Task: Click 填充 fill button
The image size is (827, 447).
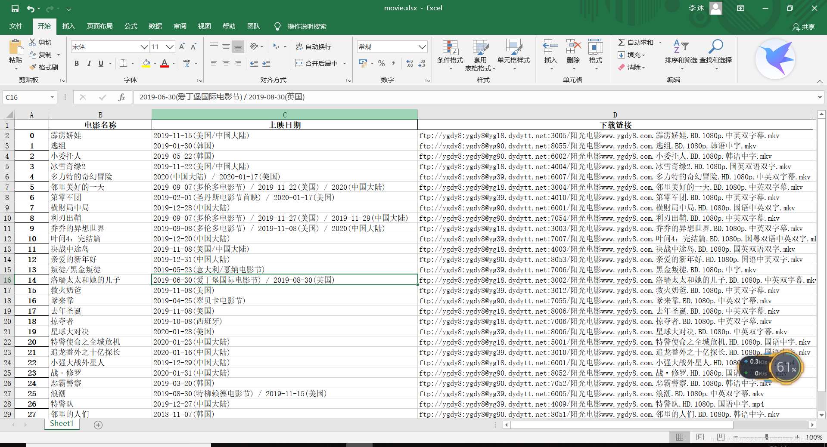Action: [x=631, y=55]
